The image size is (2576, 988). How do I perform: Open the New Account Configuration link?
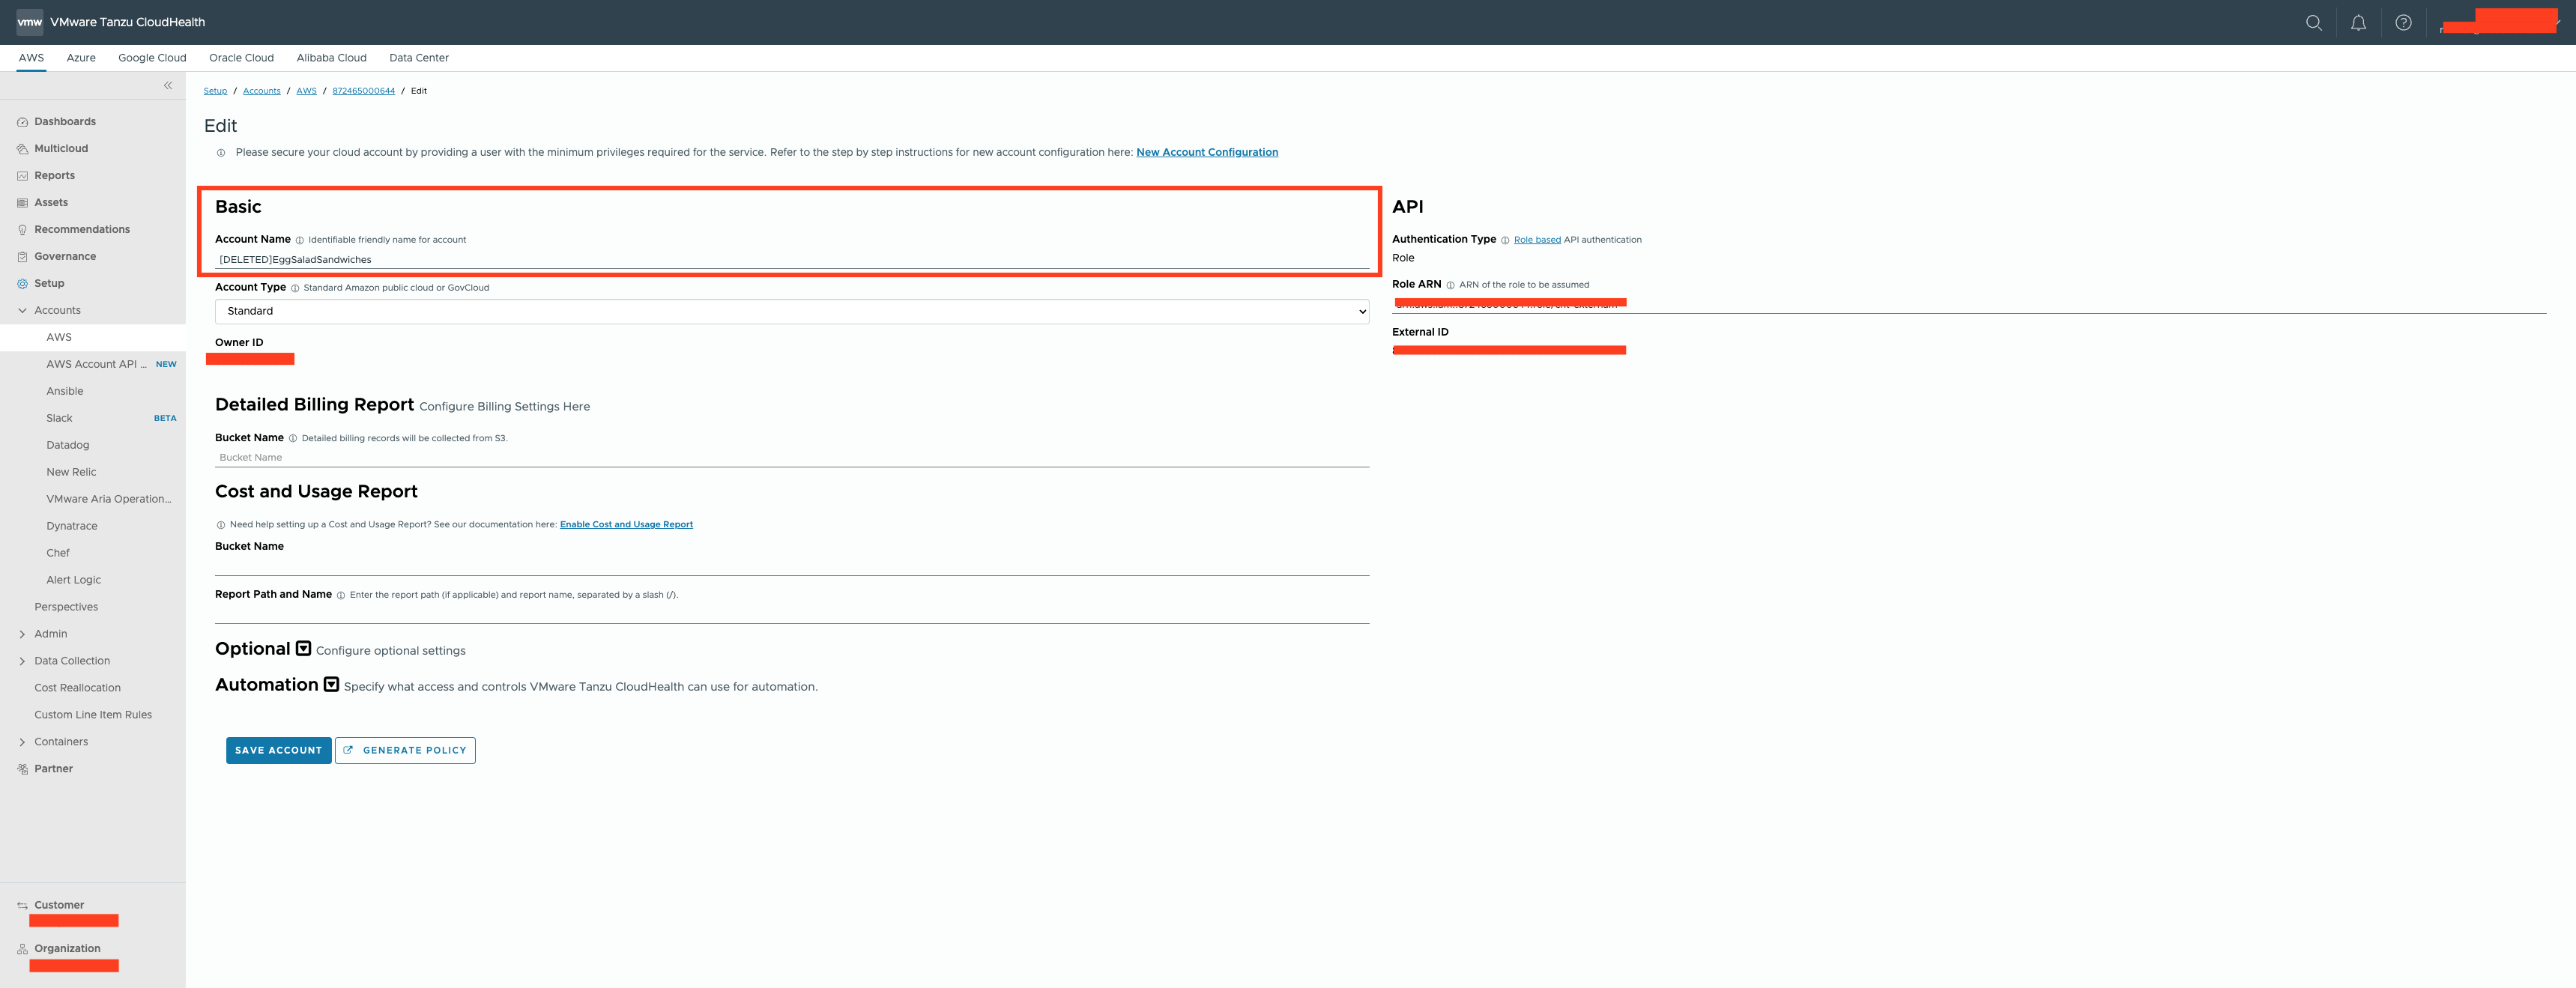1206,153
